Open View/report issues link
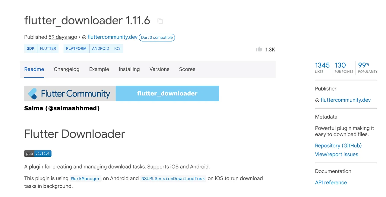The width and height of the screenshot is (386, 197). pyautogui.click(x=337, y=154)
